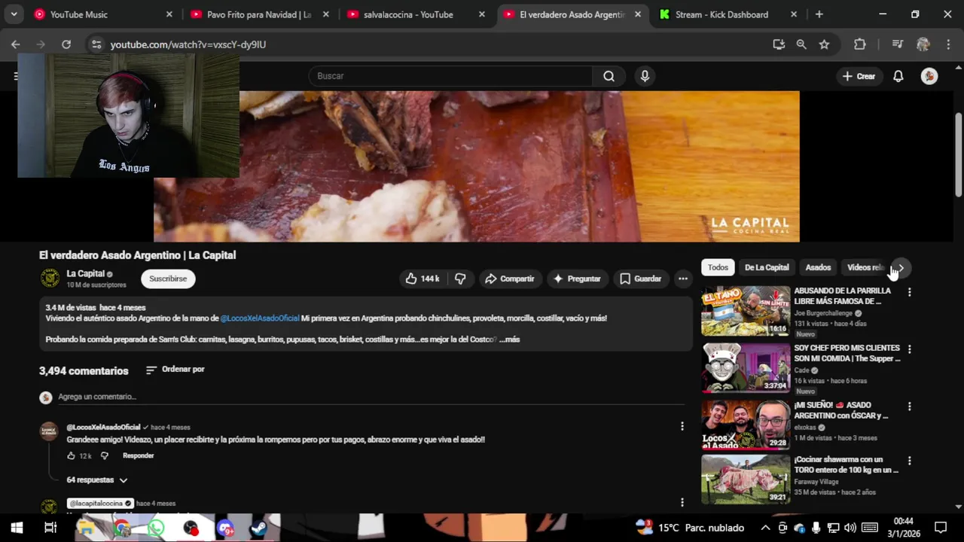The width and height of the screenshot is (964, 542).
Task: Open media controls icon in Chrome toolbar
Action: [x=897, y=44]
